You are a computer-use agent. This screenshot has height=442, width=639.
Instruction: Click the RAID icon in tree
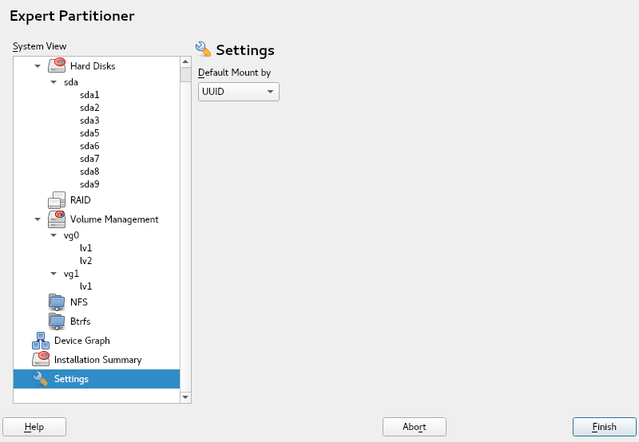tap(57, 200)
